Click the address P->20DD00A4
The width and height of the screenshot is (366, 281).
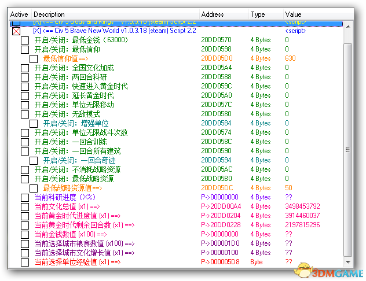(221, 206)
